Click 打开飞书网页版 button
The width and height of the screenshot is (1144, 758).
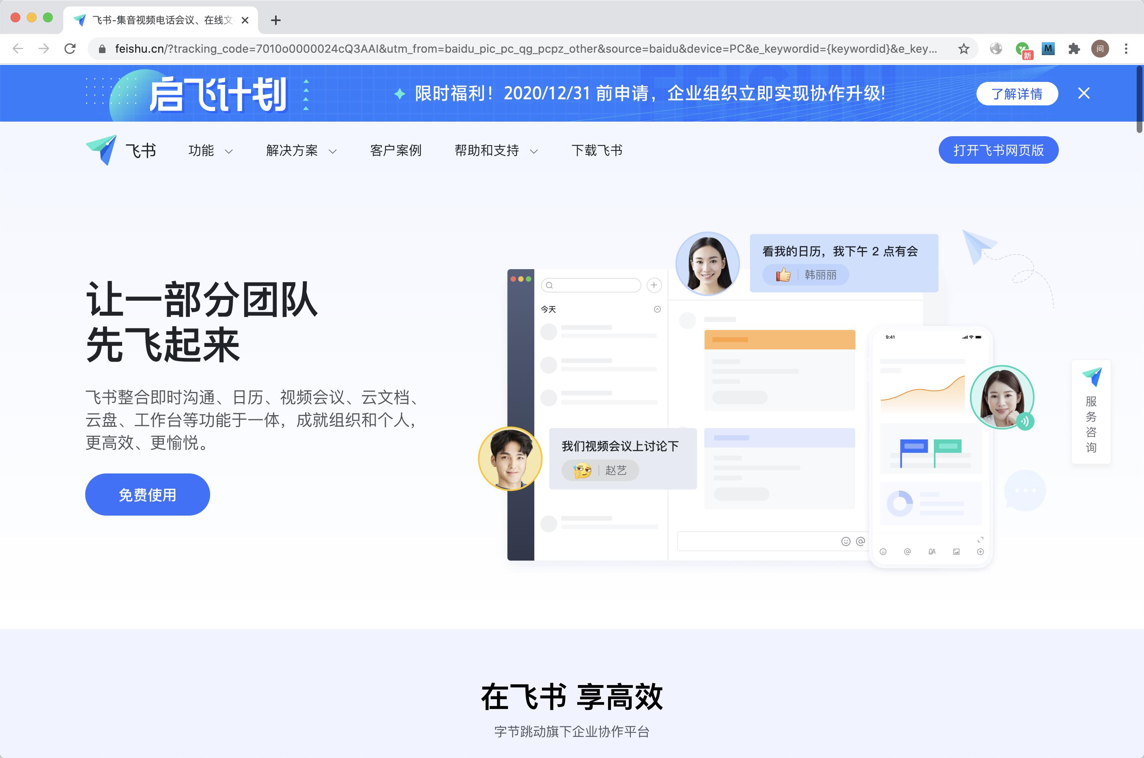click(998, 150)
